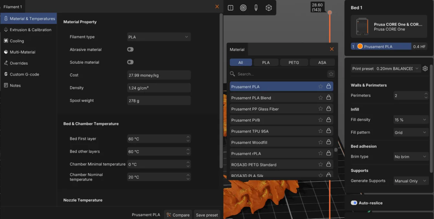Open the Overrides section
Image resolution: width=434 pixels, height=219 pixels.
(x=29, y=63)
